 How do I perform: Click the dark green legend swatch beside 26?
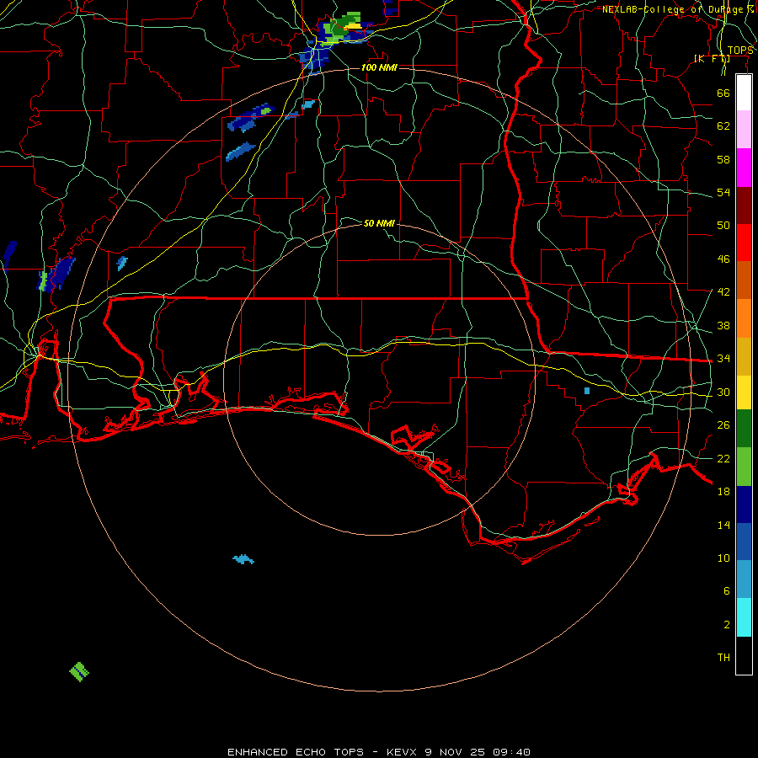click(744, 429)
